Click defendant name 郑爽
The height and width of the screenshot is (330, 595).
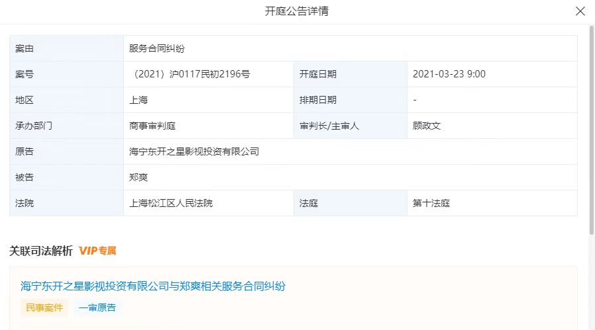(138, 177)
